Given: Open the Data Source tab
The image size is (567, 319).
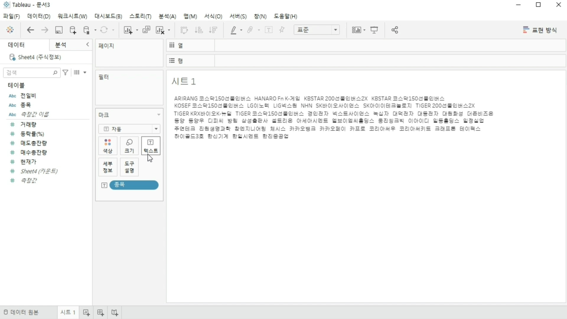Looking at the screenshot, I should [x=21, y=313].
